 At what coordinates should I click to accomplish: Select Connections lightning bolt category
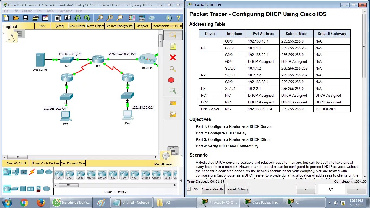(32, 172)
